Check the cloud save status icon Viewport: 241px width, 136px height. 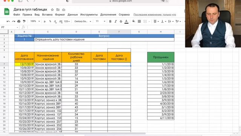[x=64, y=10]
